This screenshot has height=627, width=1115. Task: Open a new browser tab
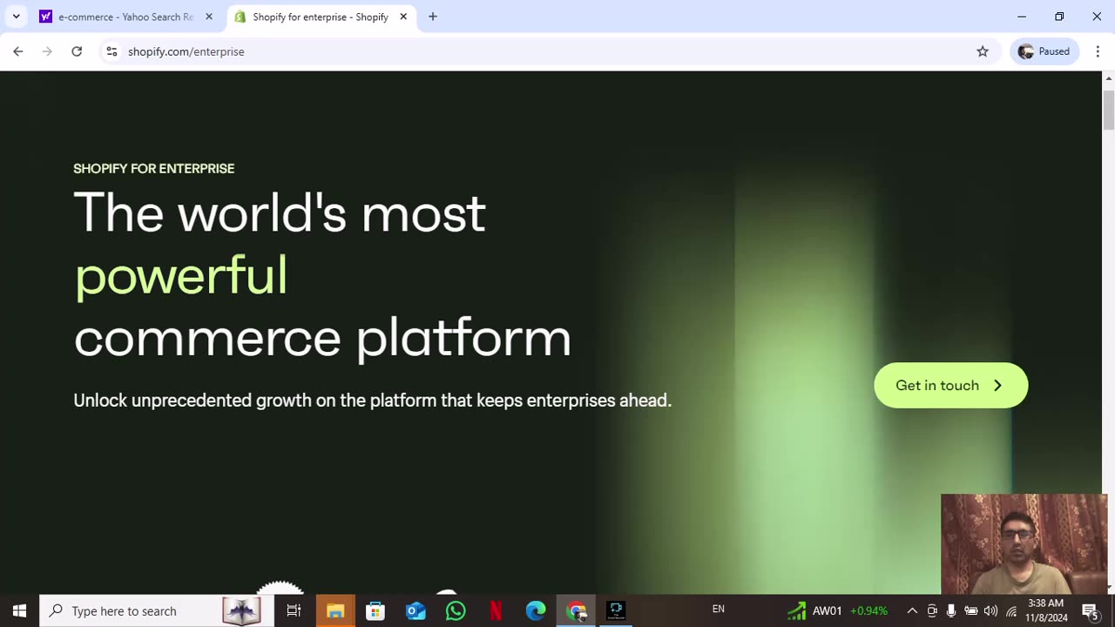tap(433, 17)
